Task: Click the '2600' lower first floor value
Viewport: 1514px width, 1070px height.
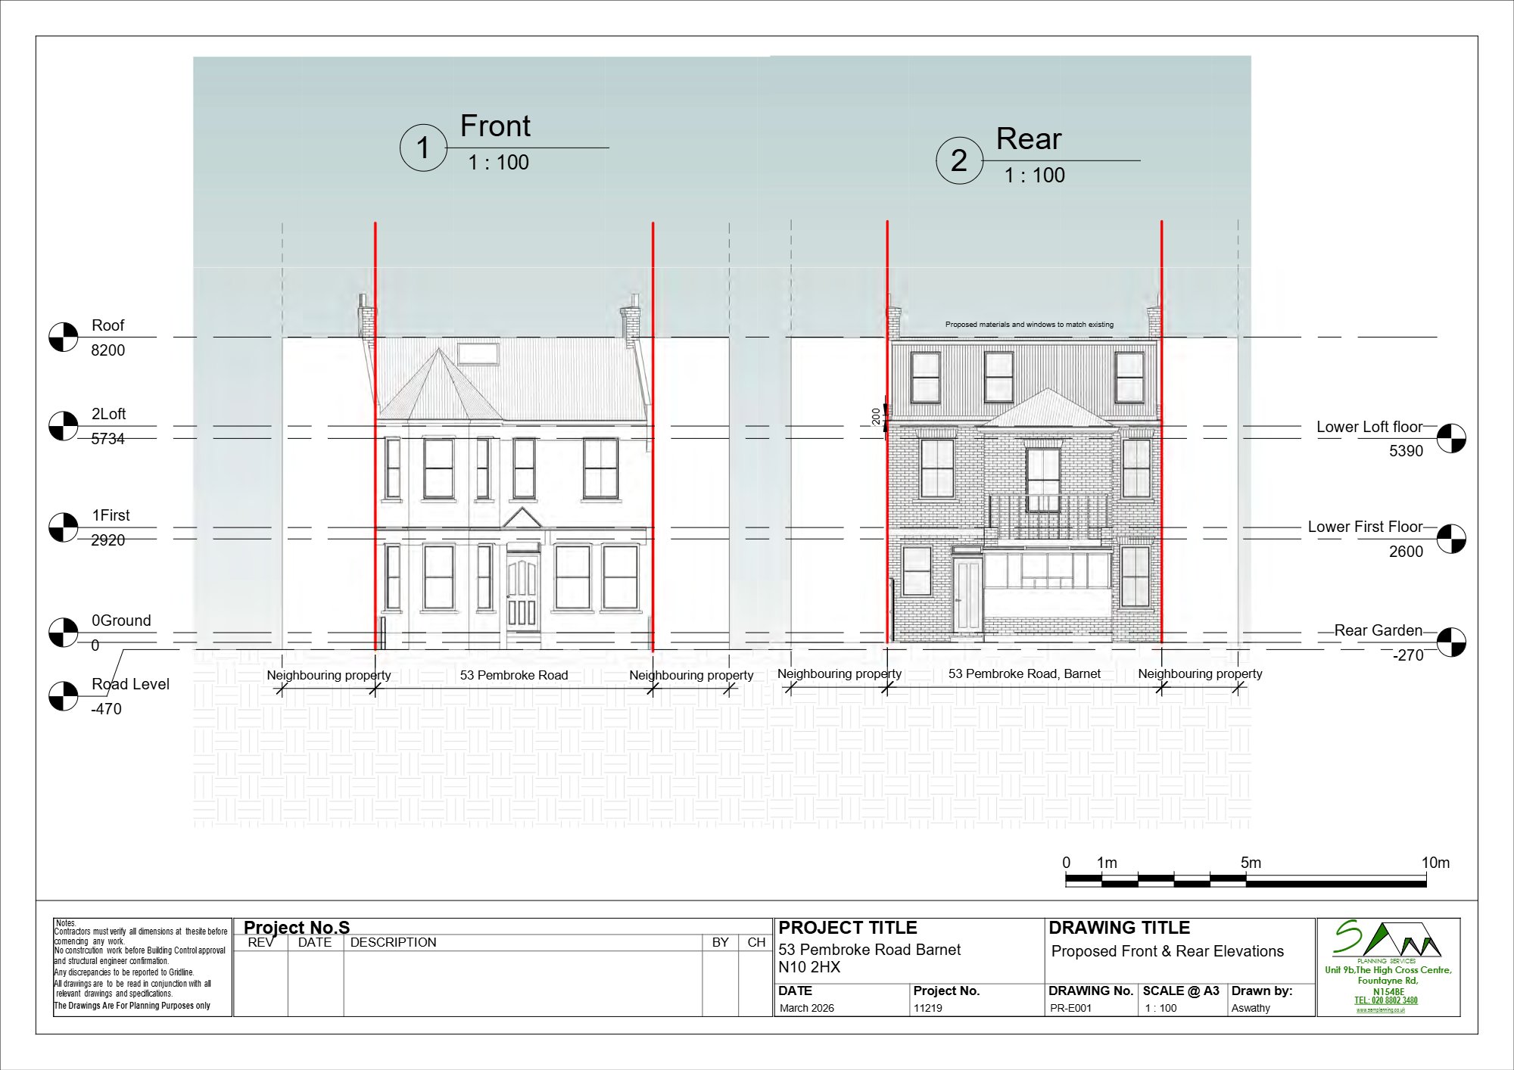Action: 1406,552
